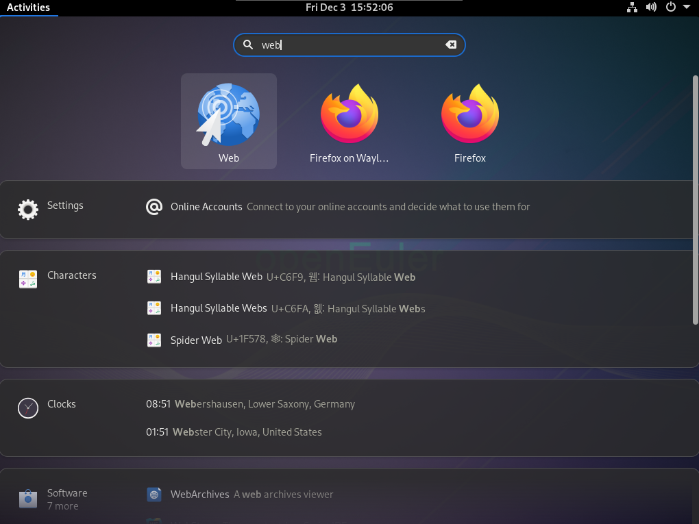Open the power menu icon
The height and width of the screenshot is (524, 699).
coord(671,8)
